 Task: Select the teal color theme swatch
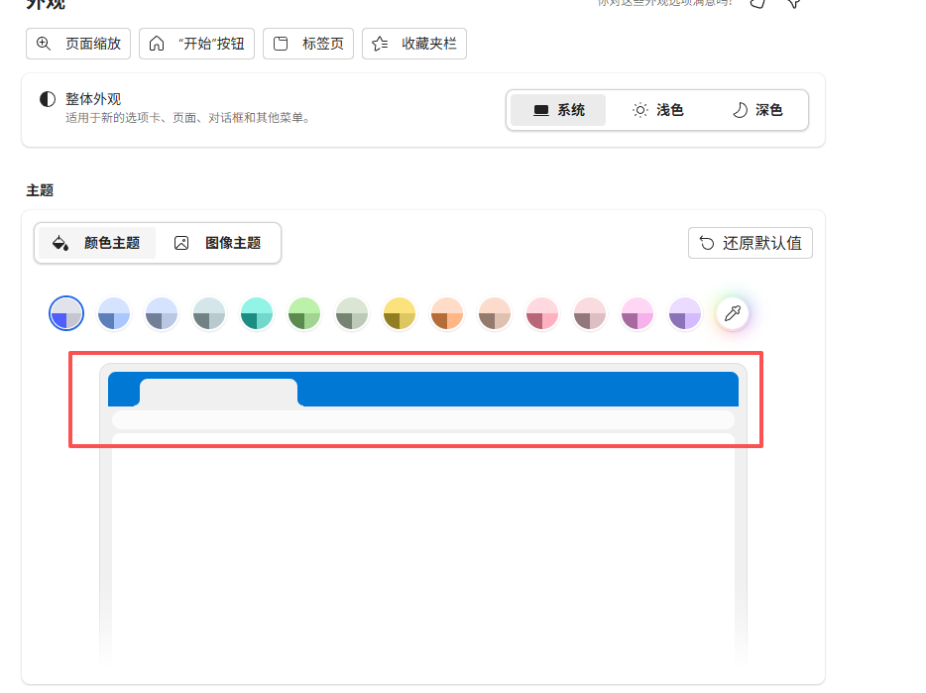[x=256, y=312]
